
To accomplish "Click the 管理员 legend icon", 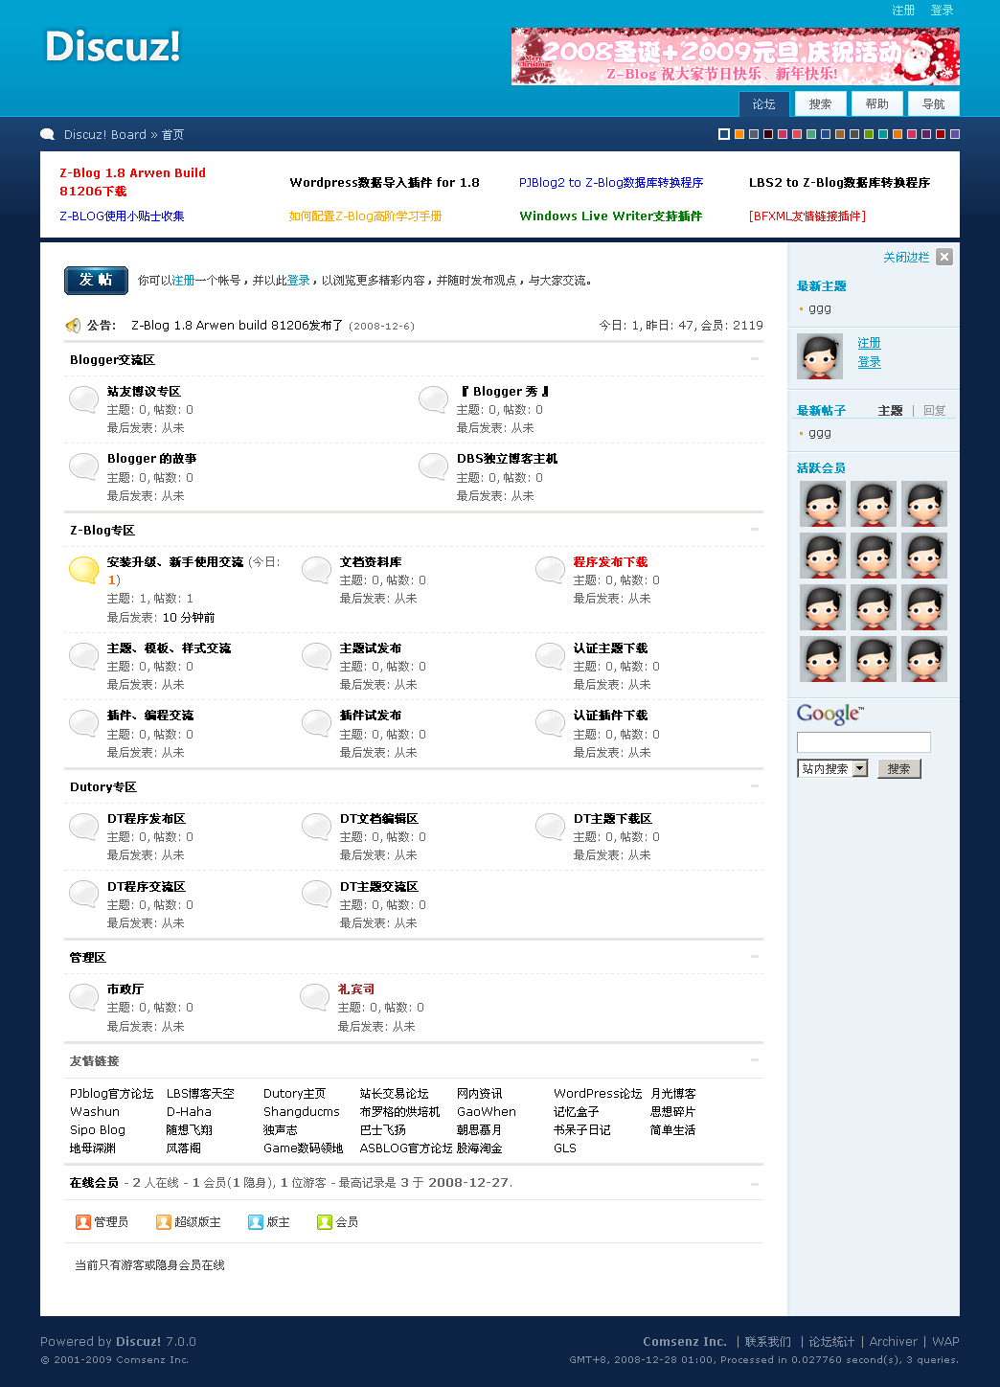I will pos(83,1222).
